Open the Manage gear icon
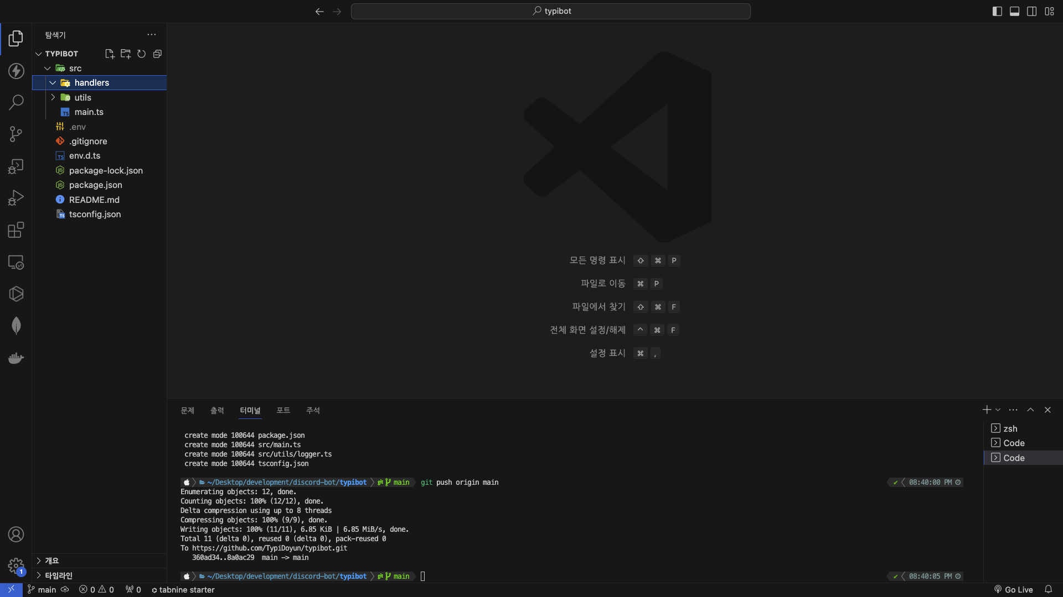This screenshot has width=1063, height=597. click(16, 567)
